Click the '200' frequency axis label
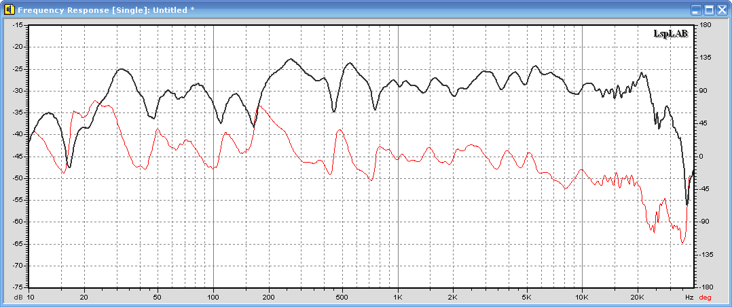This screenshot has height=307, width=732. point(269,297)
